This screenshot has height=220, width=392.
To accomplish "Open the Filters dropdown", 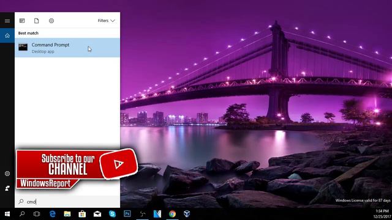I will click(x=106, y=20).
